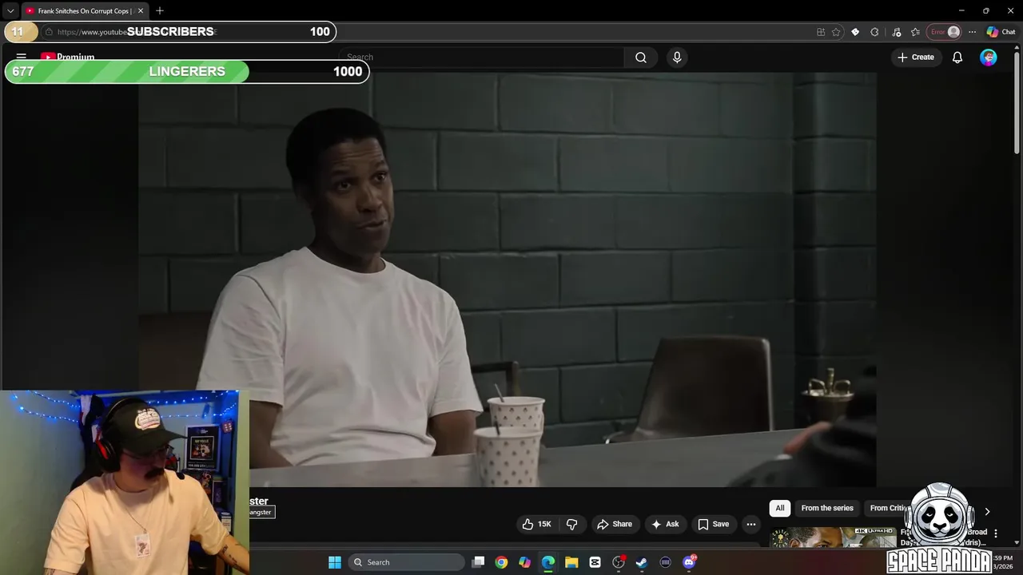Open Edge profile Error button

click(945, 32)
